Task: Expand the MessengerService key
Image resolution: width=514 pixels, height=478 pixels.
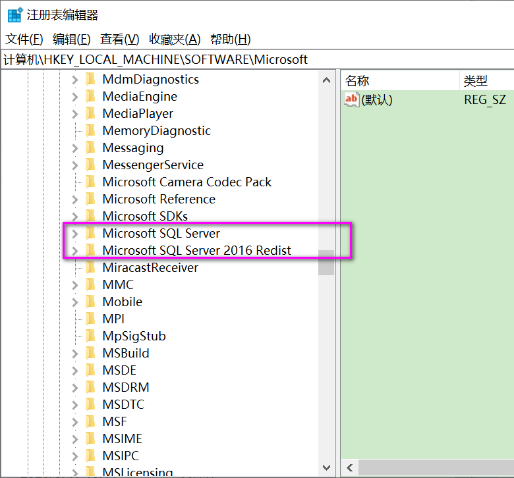Action: point(75,165)
